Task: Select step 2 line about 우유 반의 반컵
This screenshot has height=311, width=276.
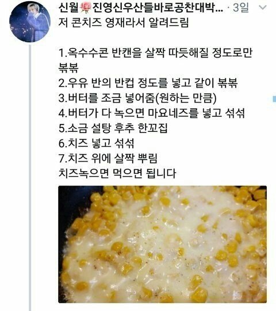Action: [148, 83]
